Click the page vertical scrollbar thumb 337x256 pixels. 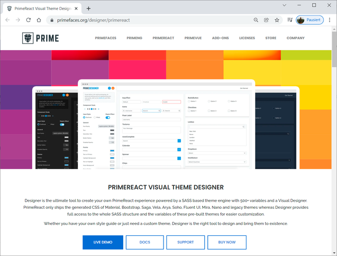point(334,49)
